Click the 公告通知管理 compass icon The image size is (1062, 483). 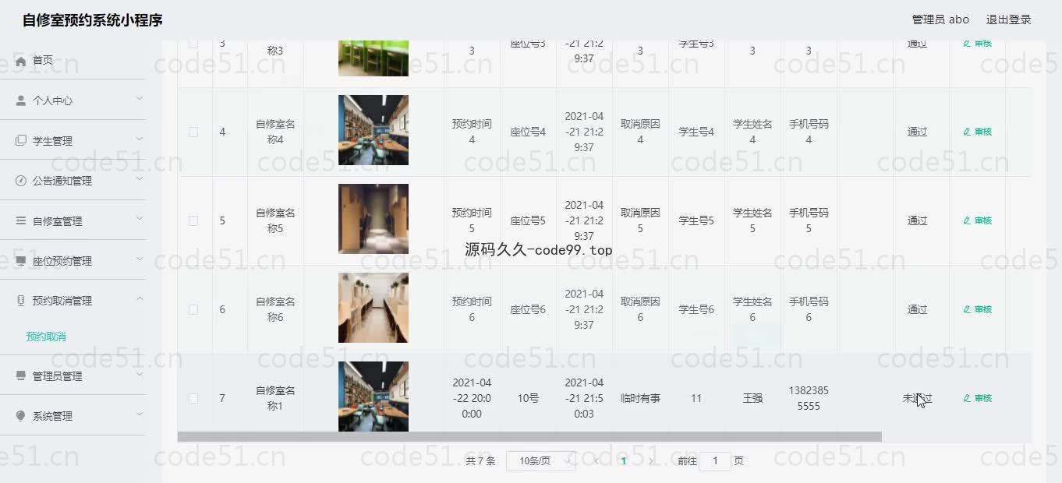click(x=21, y=181)
